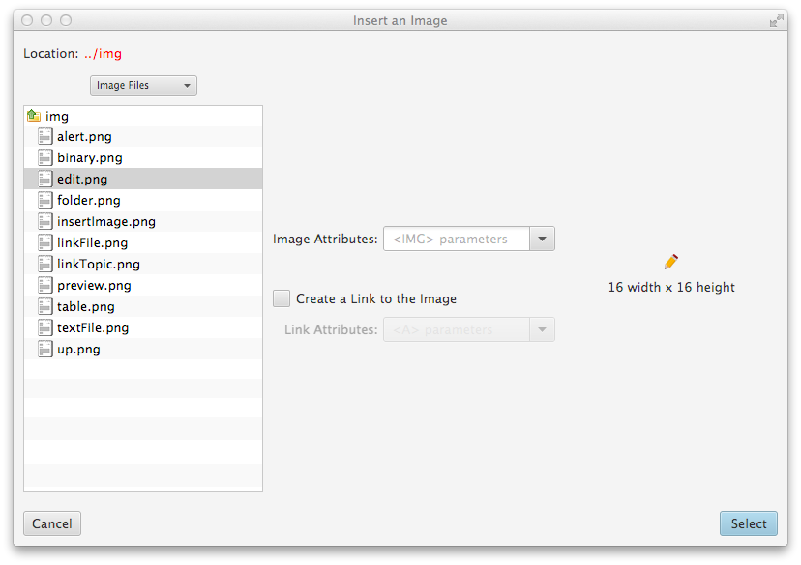Select textFile.png in the file list
This screenshot has height=565, width=801.
(x=93, y=328)
